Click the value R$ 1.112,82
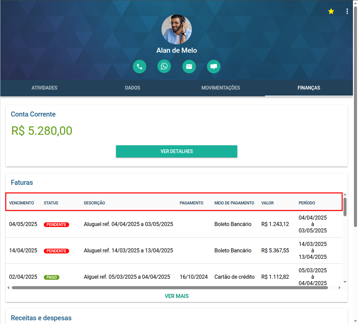This screenshot has height=324, width=358. tap(275, 277)
